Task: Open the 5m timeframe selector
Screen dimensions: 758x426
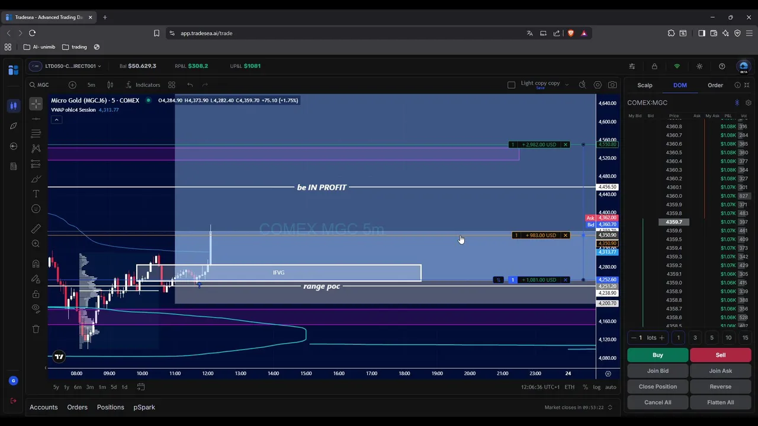Action: pyautogui.click(x=91, y=85)
